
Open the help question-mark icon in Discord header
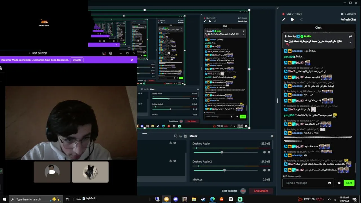111,53
